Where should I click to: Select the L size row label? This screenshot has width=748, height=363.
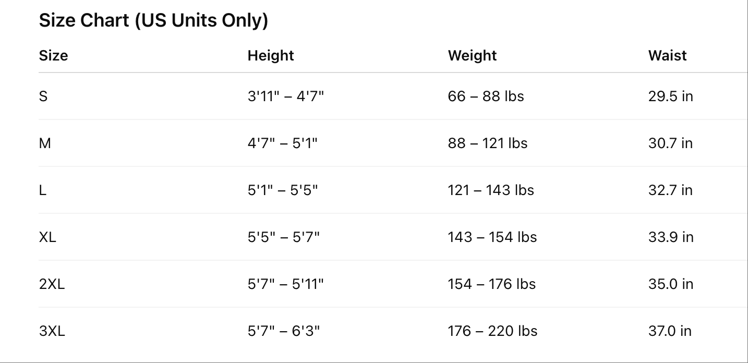click(x=43, y=190)
